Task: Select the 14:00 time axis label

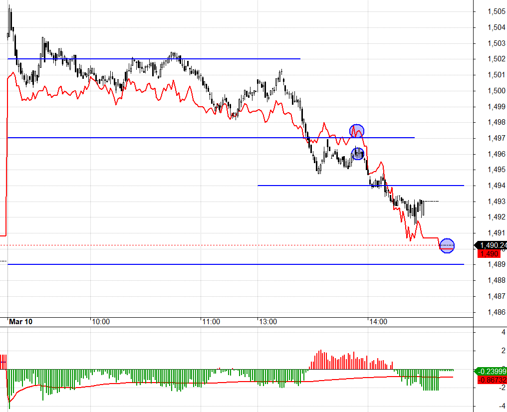Action: point(378,322)
